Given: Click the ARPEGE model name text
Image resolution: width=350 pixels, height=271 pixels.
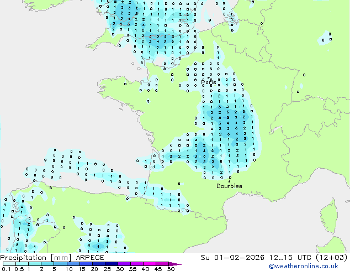Looking at the screenshot, I should pos(90,258).
